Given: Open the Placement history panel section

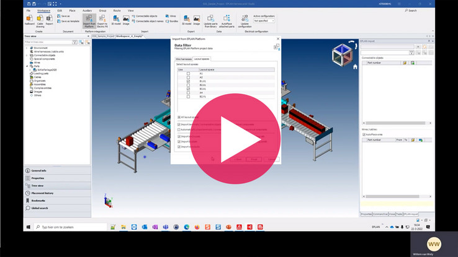Looking at the screenshot, I should [x=57, y=193].
